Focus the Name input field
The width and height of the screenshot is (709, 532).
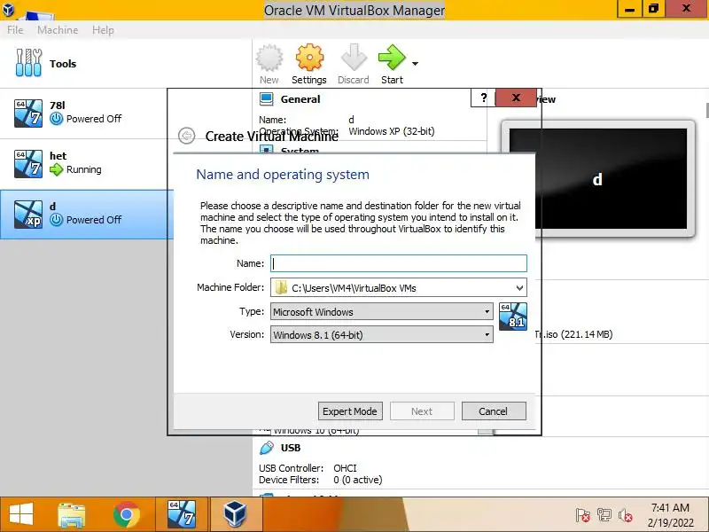(398, 263)
